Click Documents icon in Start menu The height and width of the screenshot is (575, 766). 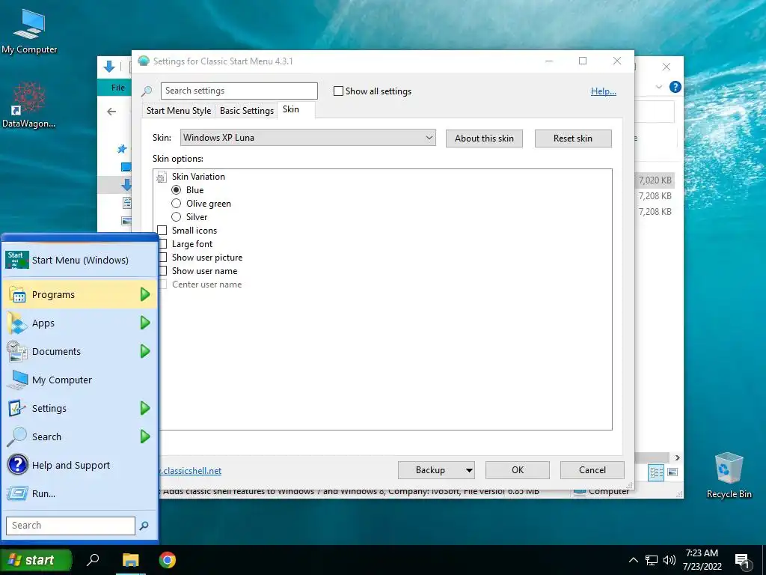[x=17, y=352]
